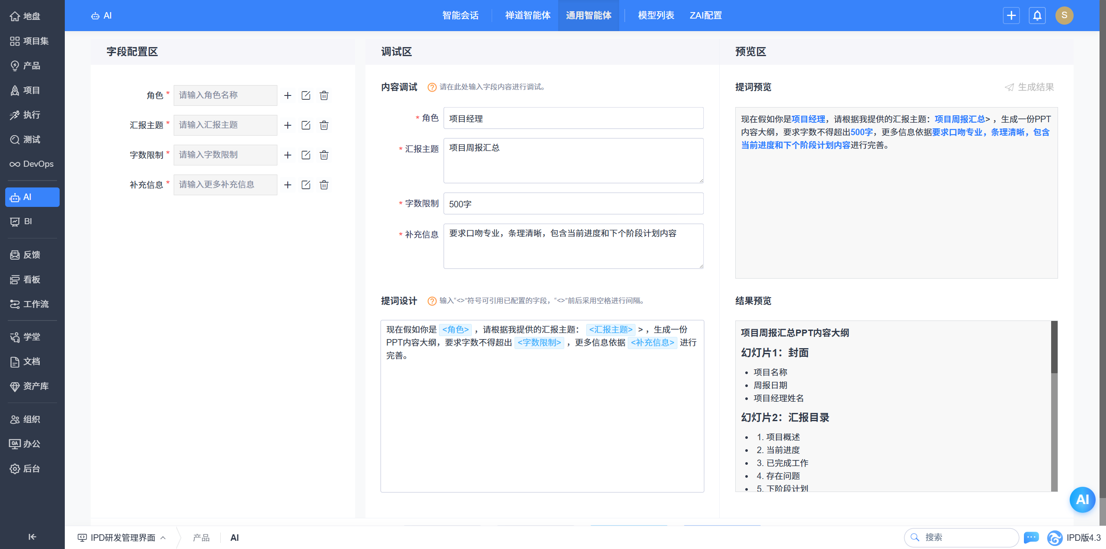This screenshot has height=549, width=1106.
Task: Click IPD版4.3 version label
Action: 1083,538
